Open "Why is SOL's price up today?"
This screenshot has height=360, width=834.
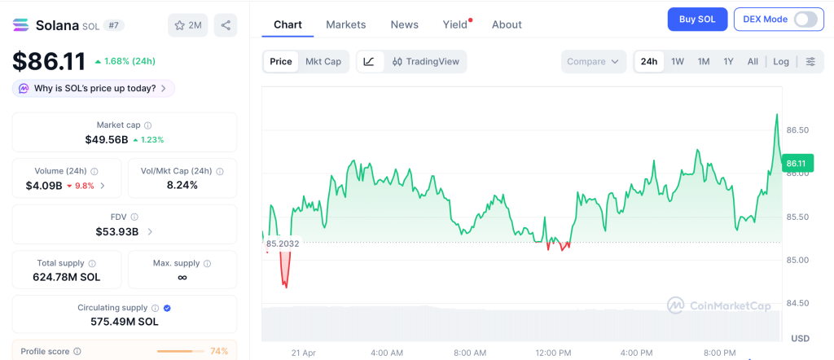pos(94,88)
